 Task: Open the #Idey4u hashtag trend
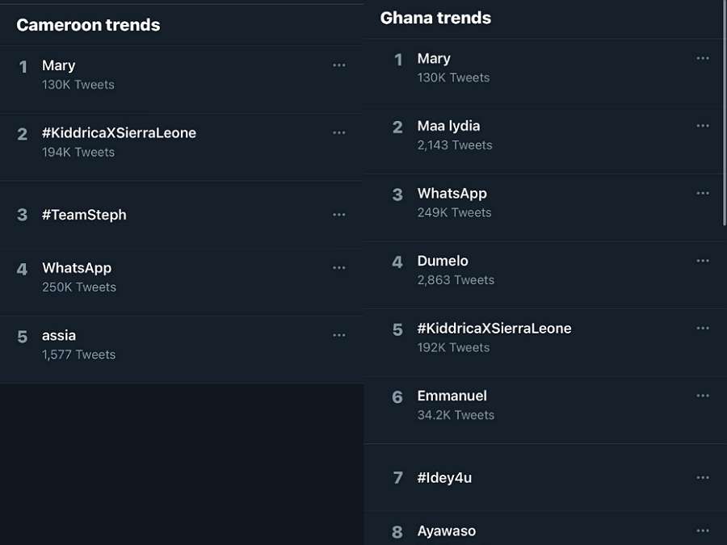click(444, 478)
